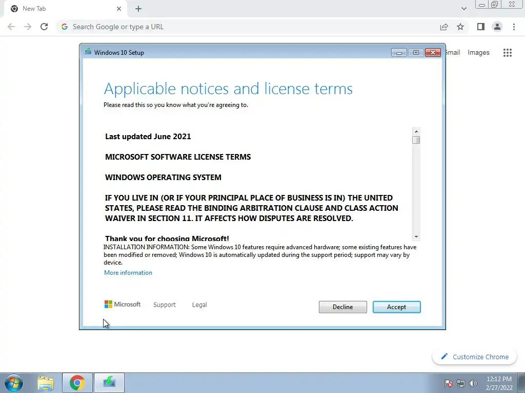Open the Action Center flag tray icon
525x393 pixels.
click(x=449, y=383)
